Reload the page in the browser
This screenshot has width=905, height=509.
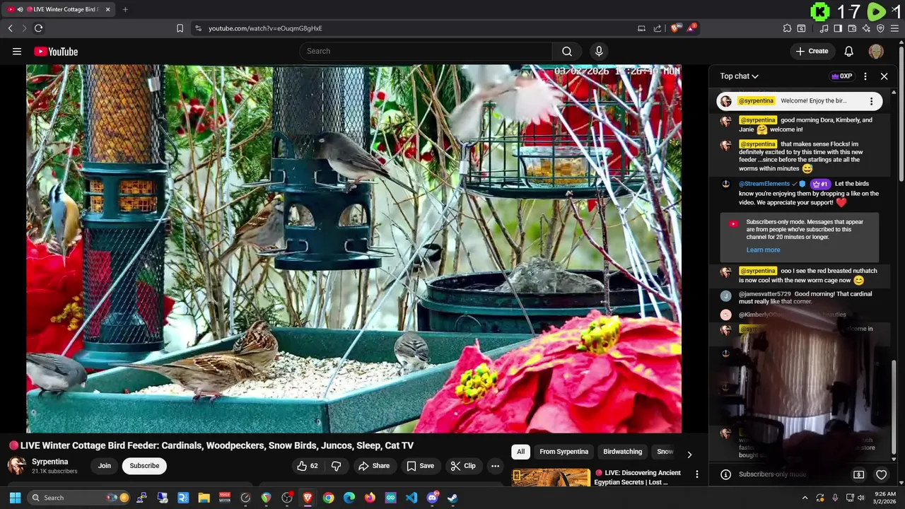(x=38, y=28)
